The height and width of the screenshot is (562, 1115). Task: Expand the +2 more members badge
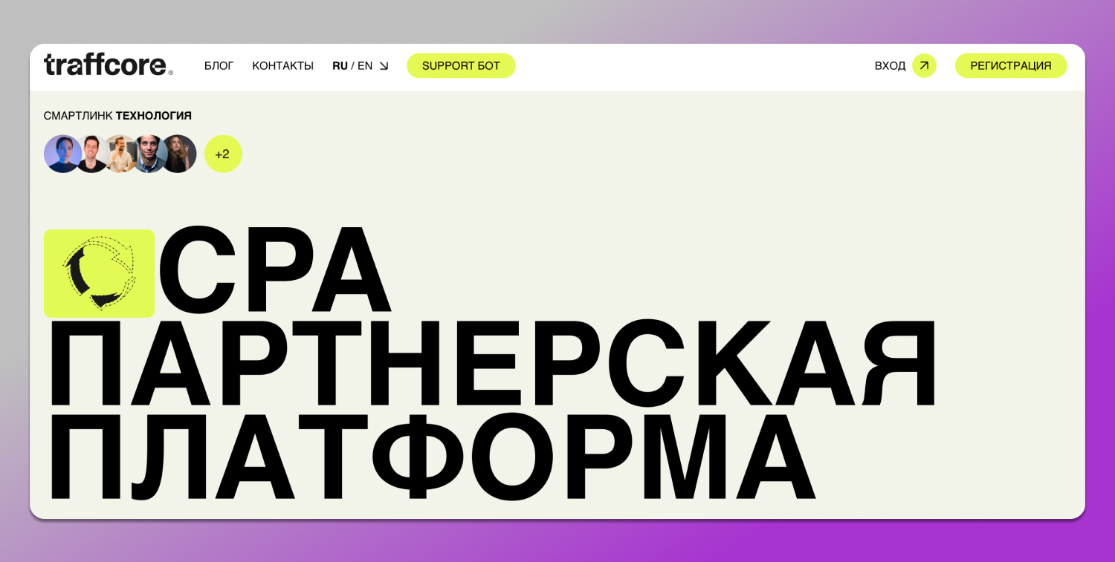point(222,154)
